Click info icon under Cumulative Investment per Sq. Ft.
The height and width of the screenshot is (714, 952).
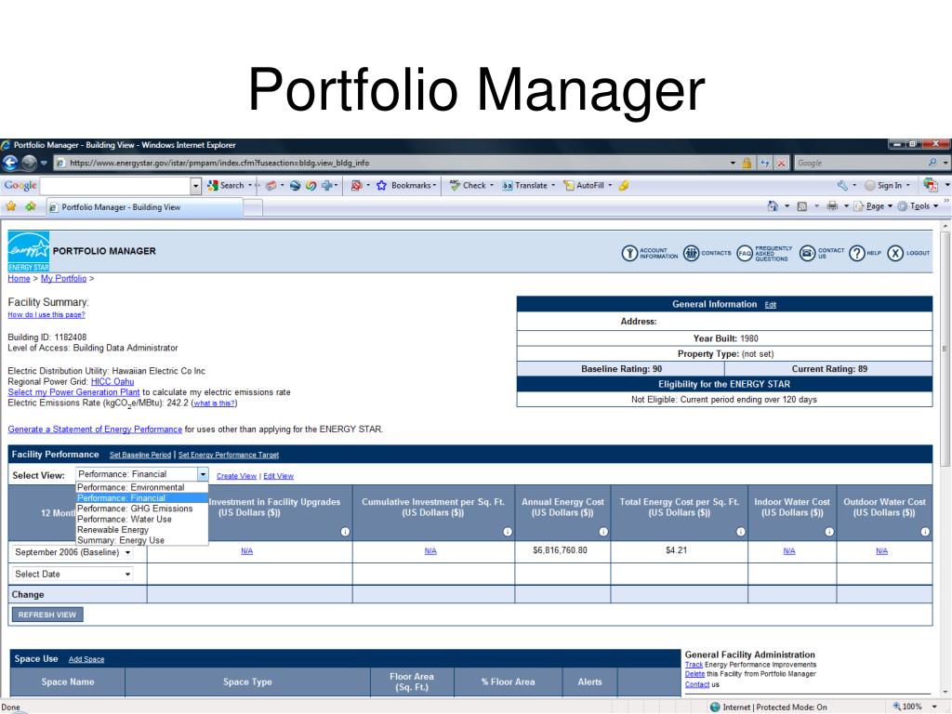(508, 532)
